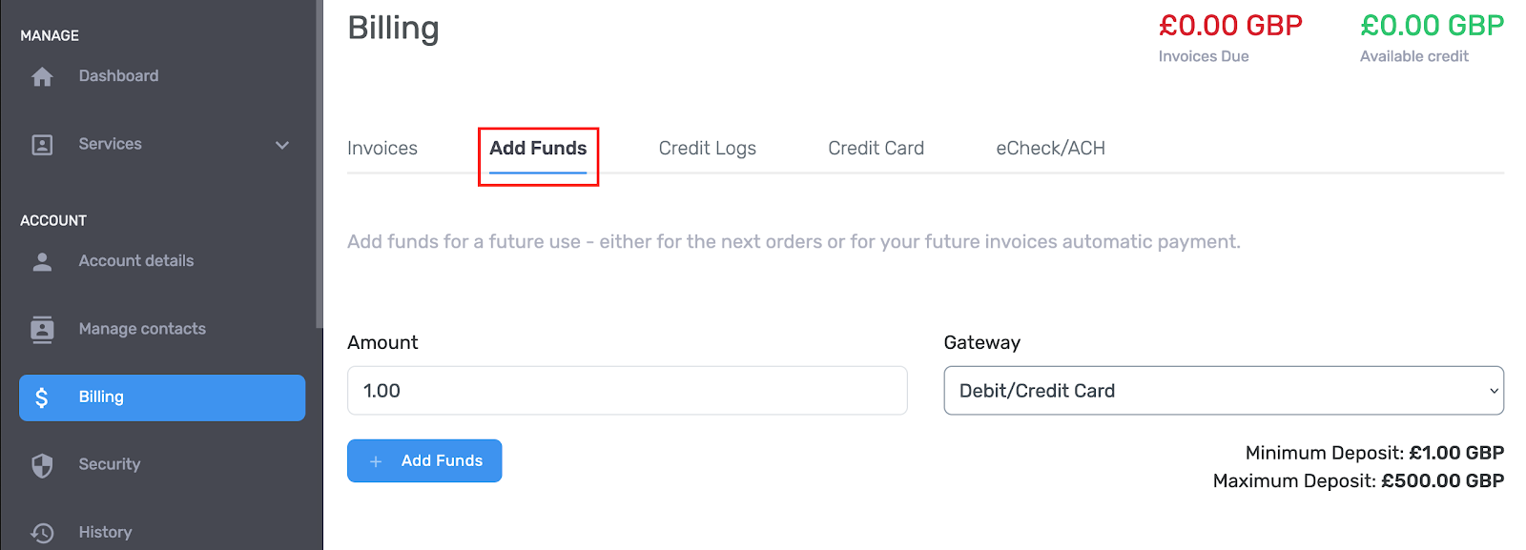Image resolution: width=1526 pixels, height=550 pixels.
Task: Click into the Amount input field
Action: (x=627, y=391)
